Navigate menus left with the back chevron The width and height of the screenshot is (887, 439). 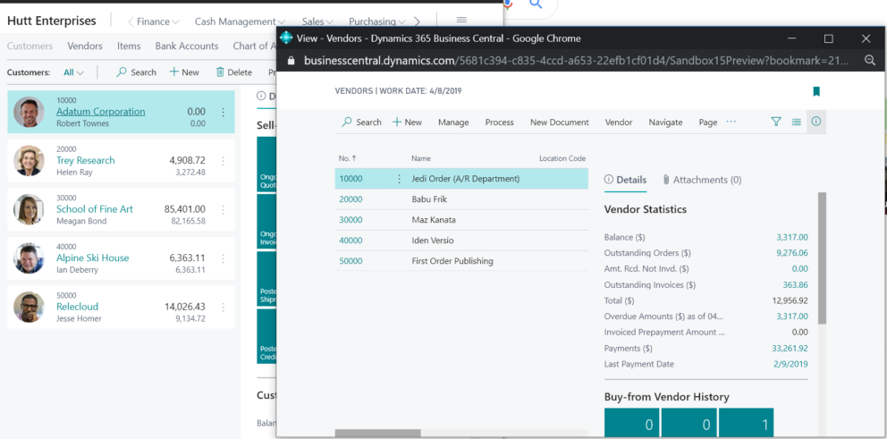131,21
